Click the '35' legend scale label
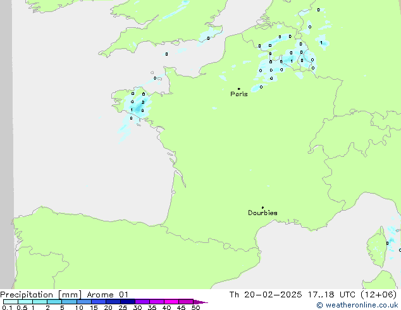 point(152,307)
